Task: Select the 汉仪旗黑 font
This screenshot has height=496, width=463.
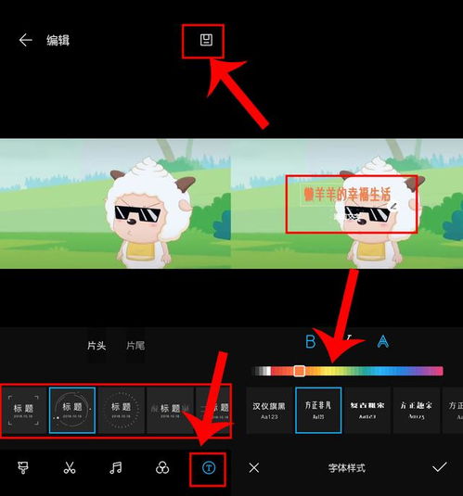Action: click(x=269, y=411)
